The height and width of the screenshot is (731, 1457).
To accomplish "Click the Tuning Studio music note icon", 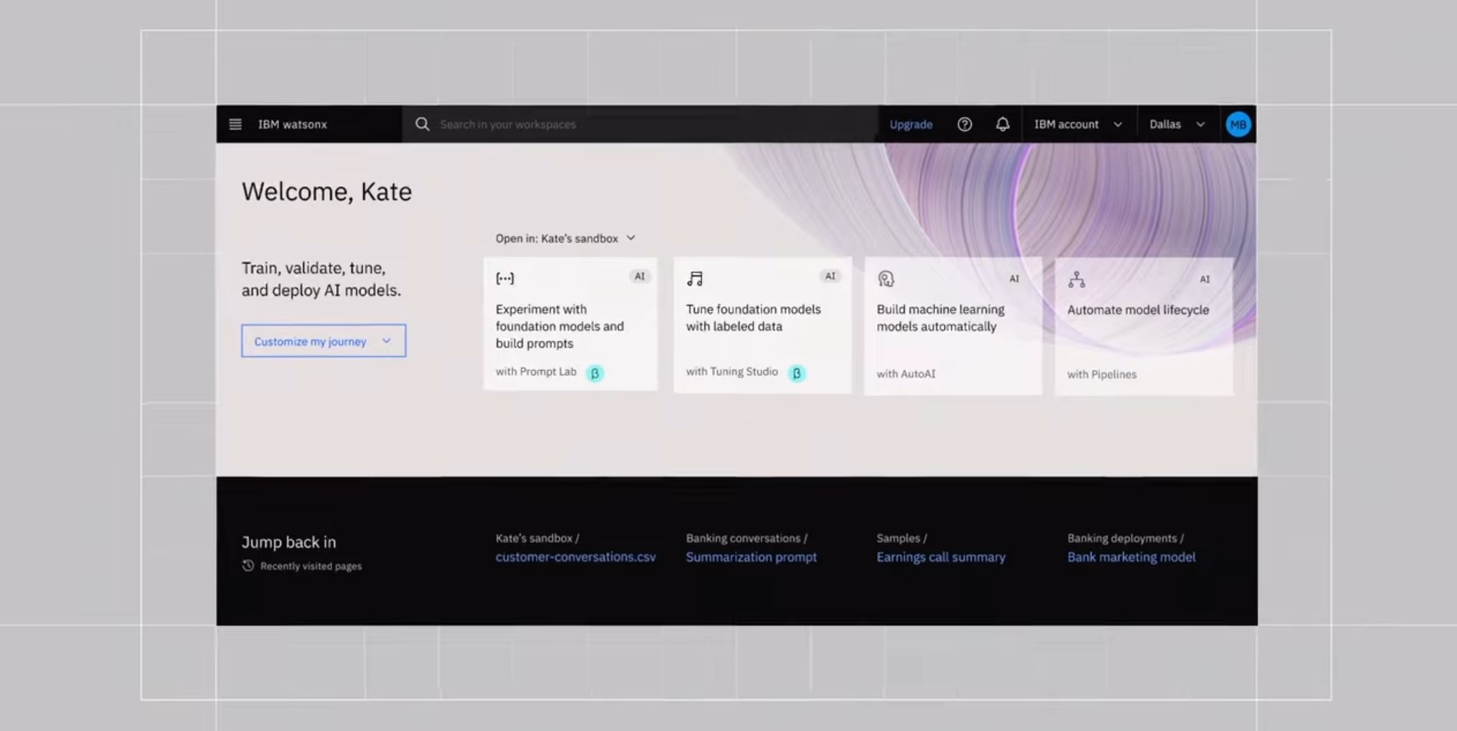I will coord(695,278).
